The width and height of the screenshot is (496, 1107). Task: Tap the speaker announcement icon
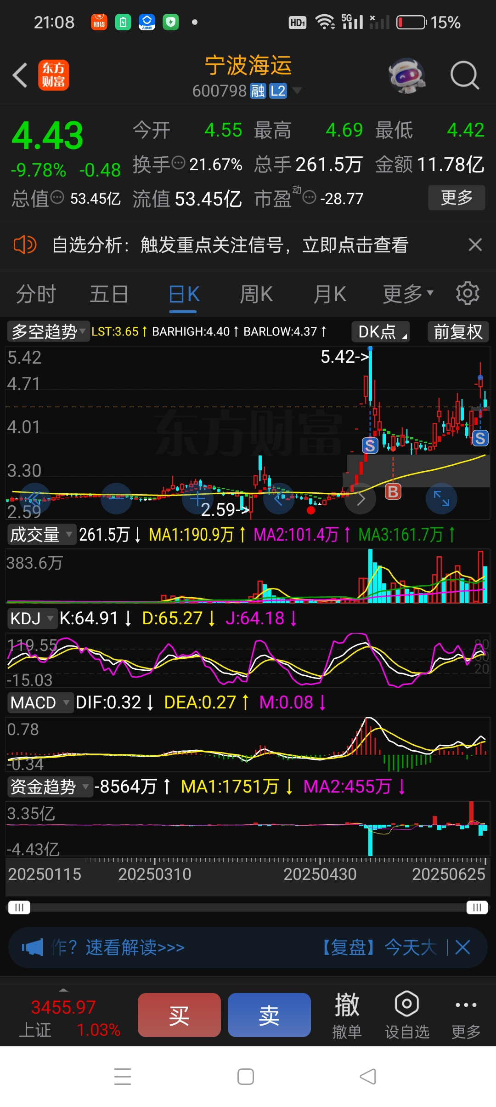coord(25,245)
